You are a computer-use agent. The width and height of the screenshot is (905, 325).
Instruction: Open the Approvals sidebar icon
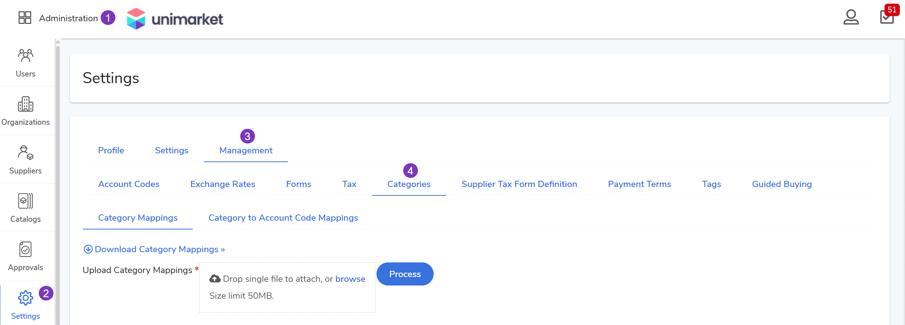[x=25, y=250]
